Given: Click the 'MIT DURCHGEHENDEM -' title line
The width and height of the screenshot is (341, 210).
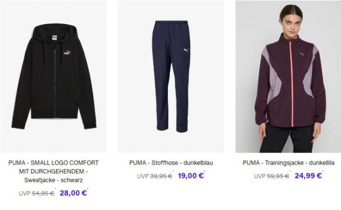Looking at the screenshot, I should pos(54,171).
